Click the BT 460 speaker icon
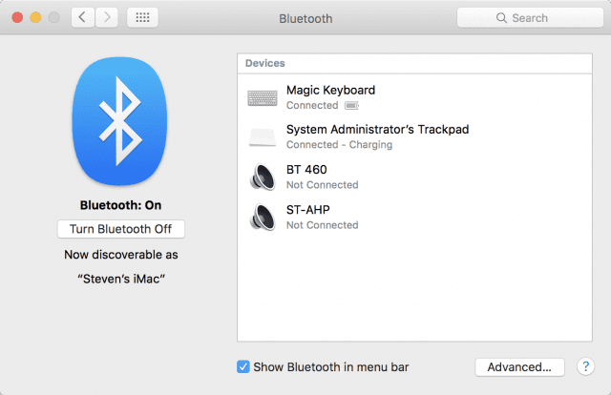The width and height of the screenshot is (611, 395). pos(263,177)
